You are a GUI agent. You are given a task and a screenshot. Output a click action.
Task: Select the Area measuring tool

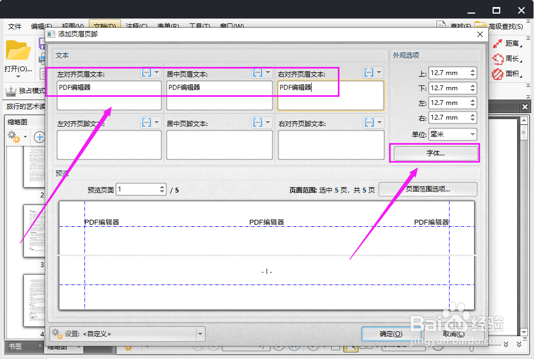(507, 74)
